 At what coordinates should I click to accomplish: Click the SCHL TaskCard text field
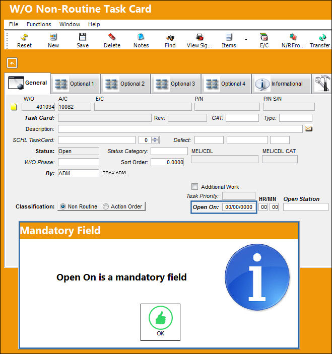(x=97, y=140)
